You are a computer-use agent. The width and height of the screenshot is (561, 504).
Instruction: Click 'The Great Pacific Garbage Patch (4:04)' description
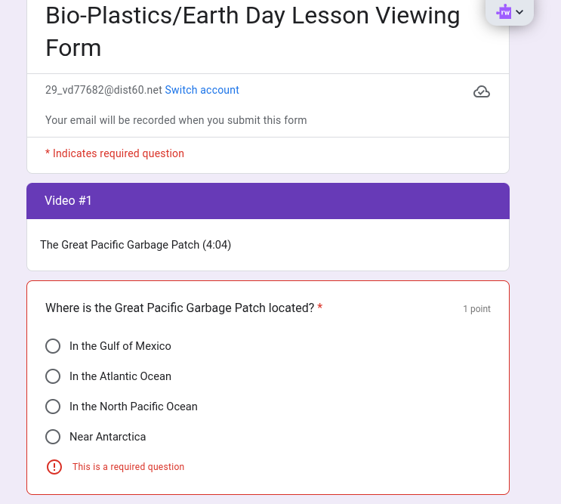136,245
